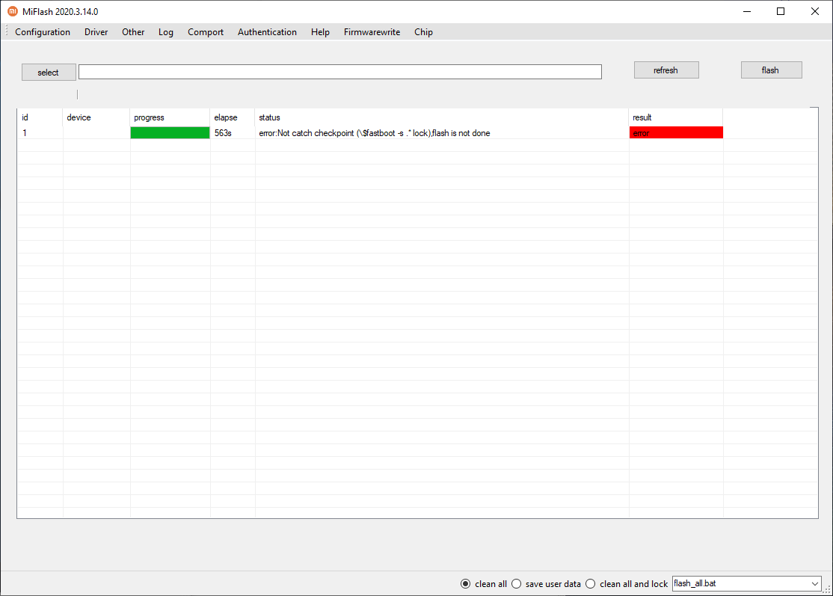Maximize the MiFlash window

point(781,11)
